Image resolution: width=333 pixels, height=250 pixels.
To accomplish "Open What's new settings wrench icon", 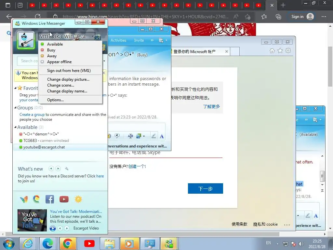I will click(x=67, y=169).
